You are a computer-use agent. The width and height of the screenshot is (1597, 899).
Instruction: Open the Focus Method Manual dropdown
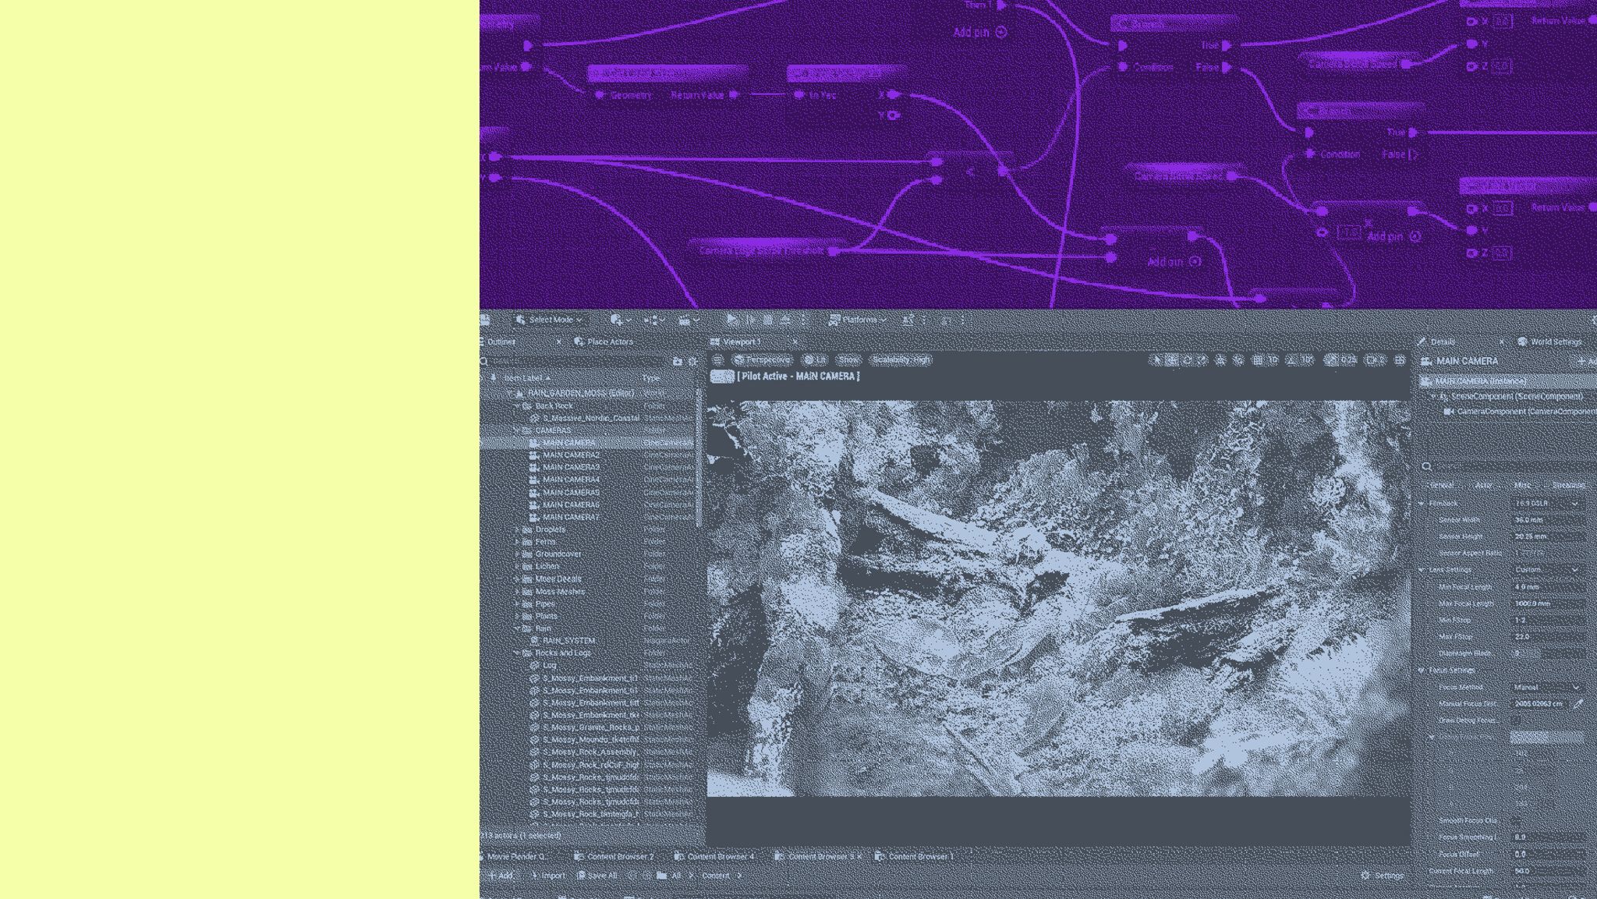[x=1546, y=688]
